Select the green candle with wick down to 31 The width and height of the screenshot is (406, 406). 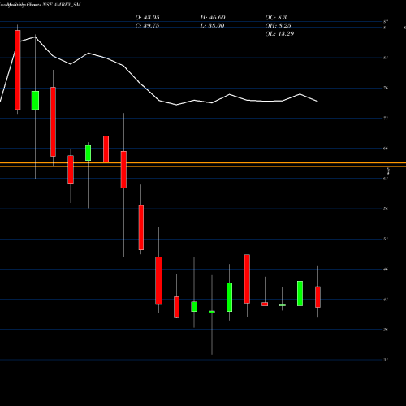[x=300, y=293]
